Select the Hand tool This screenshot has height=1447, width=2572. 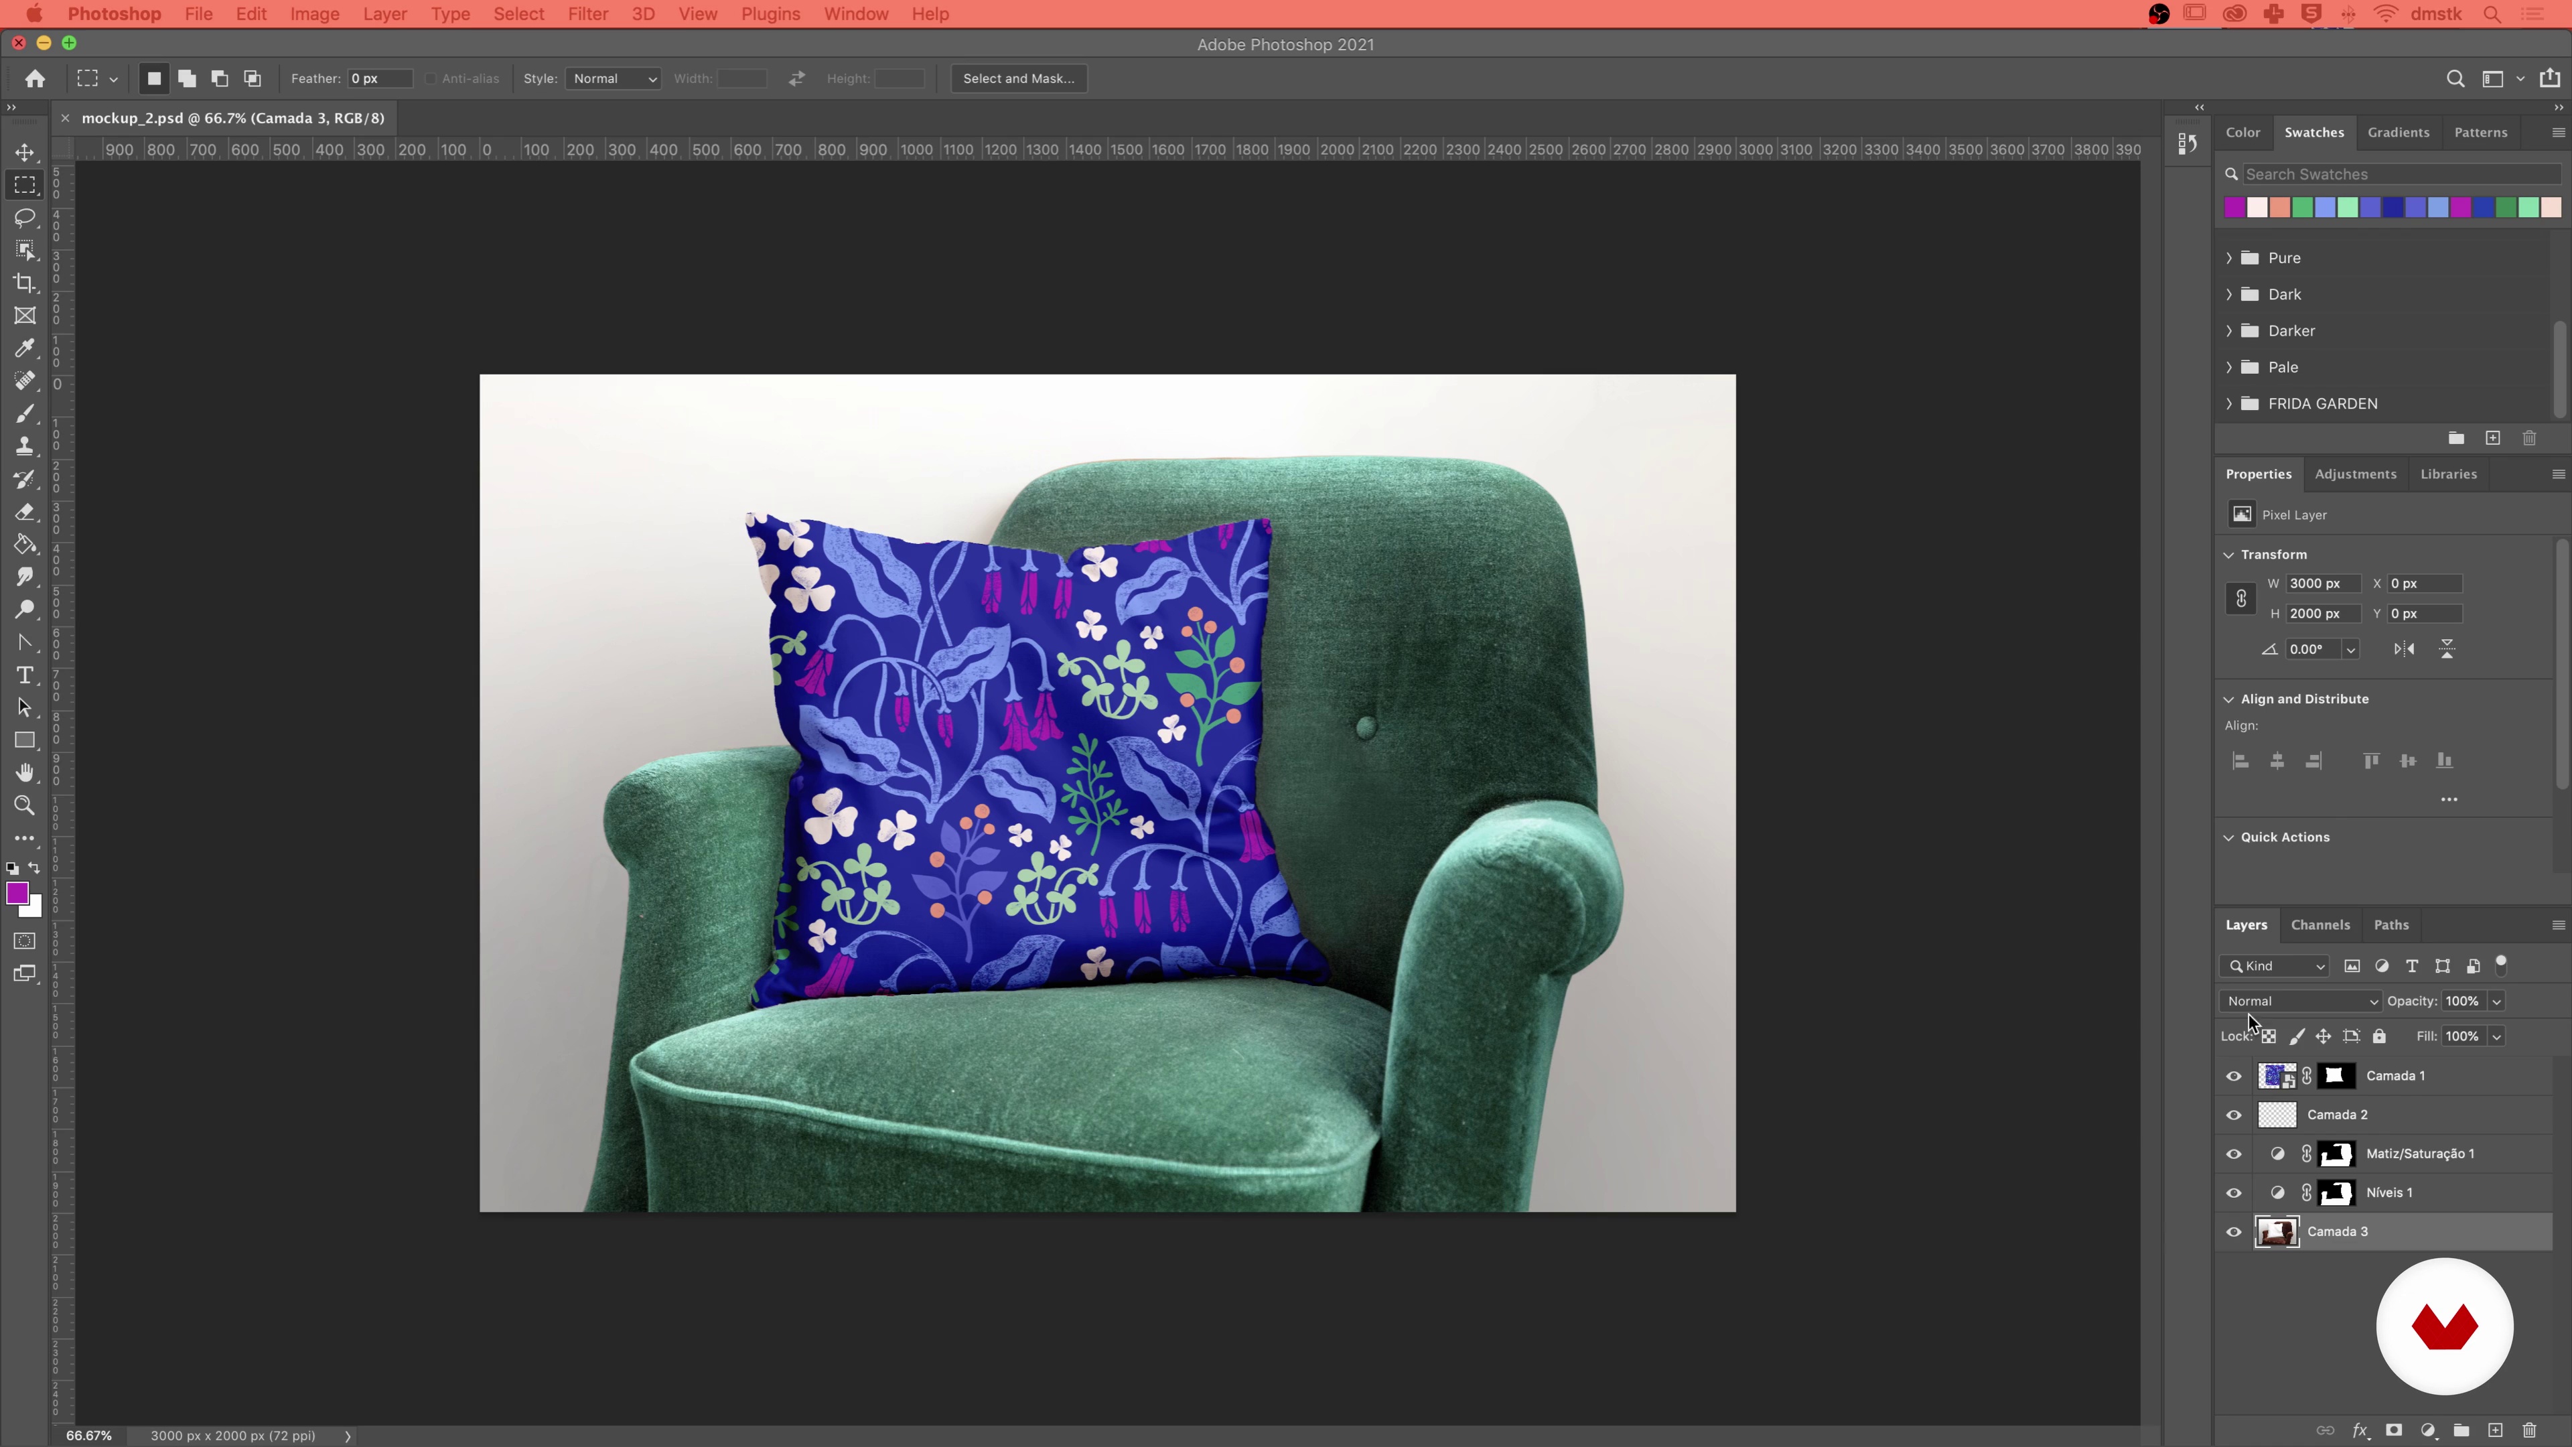(25, 773)
